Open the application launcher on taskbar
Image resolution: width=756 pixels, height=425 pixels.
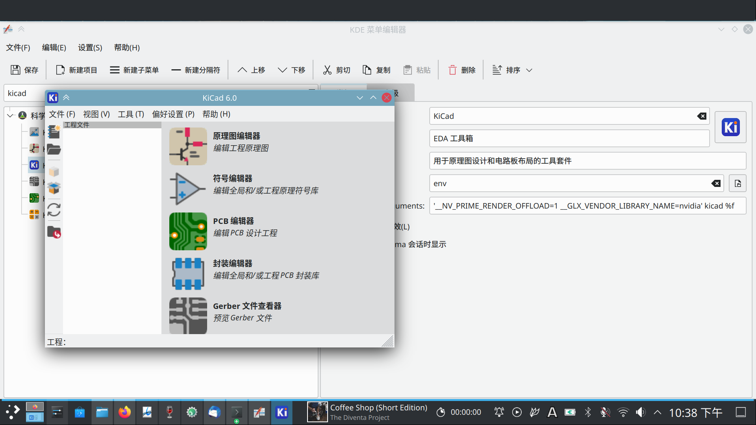point(13,412)
